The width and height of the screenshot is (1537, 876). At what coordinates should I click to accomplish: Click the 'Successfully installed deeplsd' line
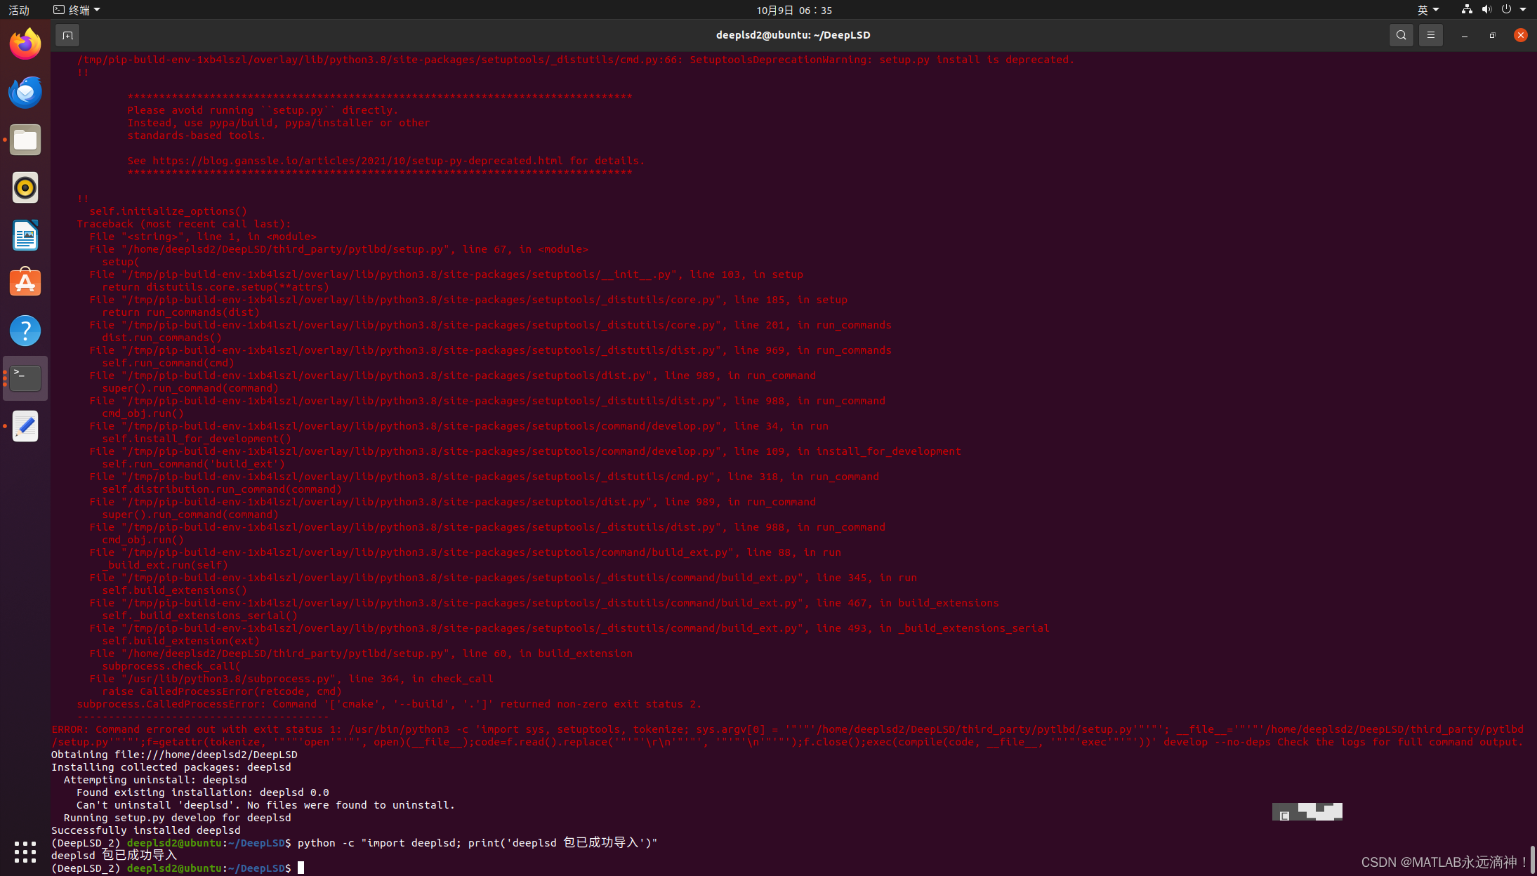pyautogui.click(x=146, y=830)
